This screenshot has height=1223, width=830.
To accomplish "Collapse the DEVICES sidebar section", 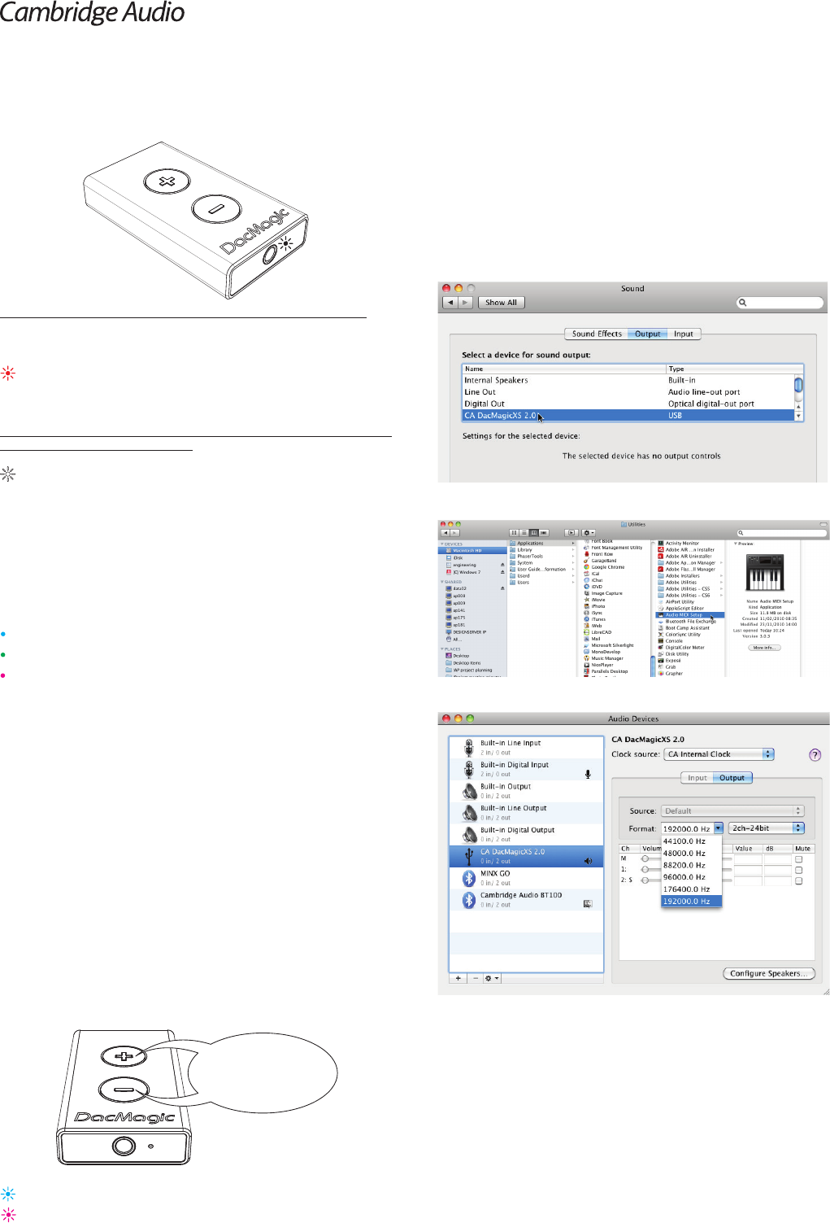I will pyautogui.click(x=442, y=544).
